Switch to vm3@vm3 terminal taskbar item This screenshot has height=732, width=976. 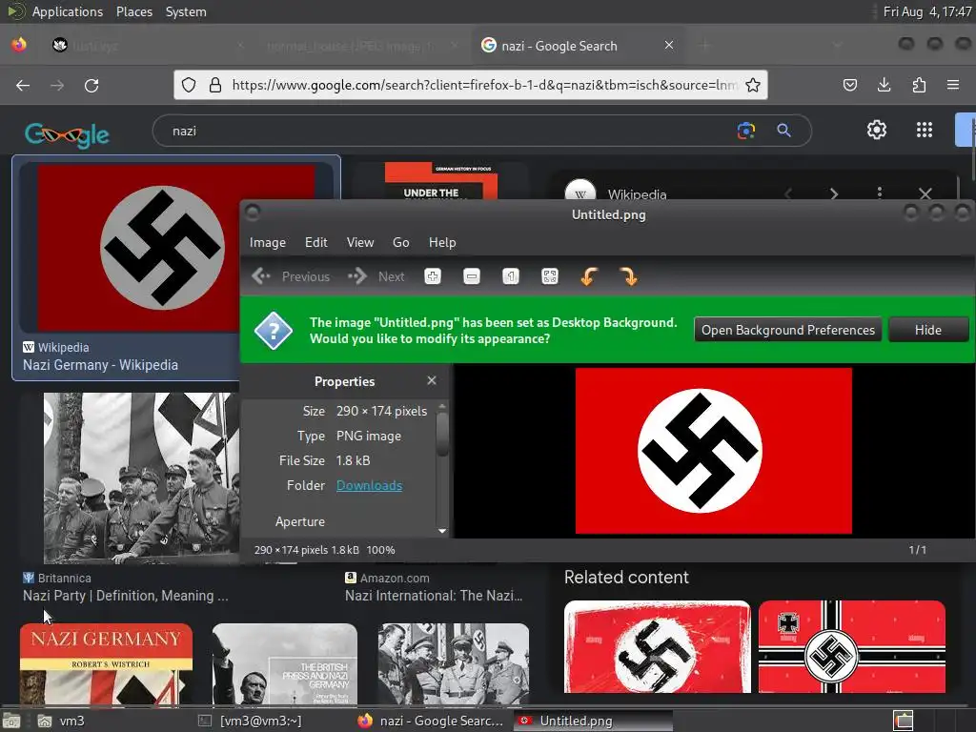coord(251,721)
